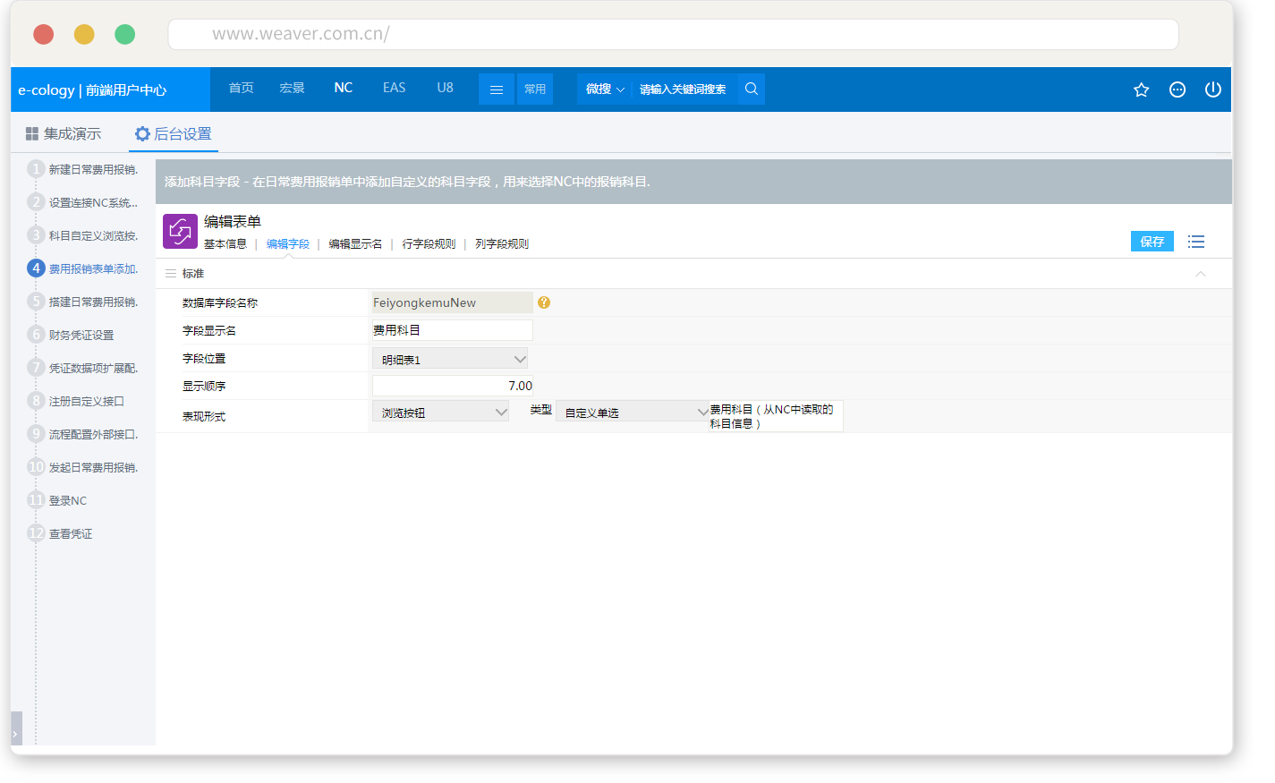Image resolution: width=1275 pixels, height=783 pixels.
Task: Click the 保存 button
Action: 1152,242
